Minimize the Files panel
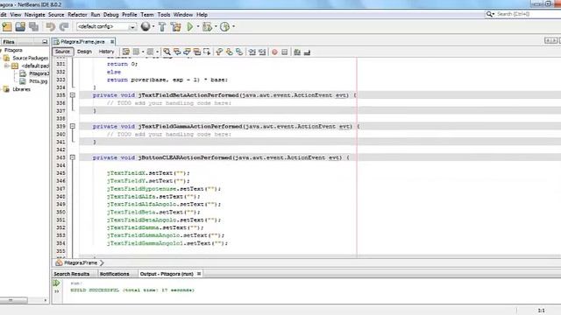 pyautogui.click(x=45, y=42)
